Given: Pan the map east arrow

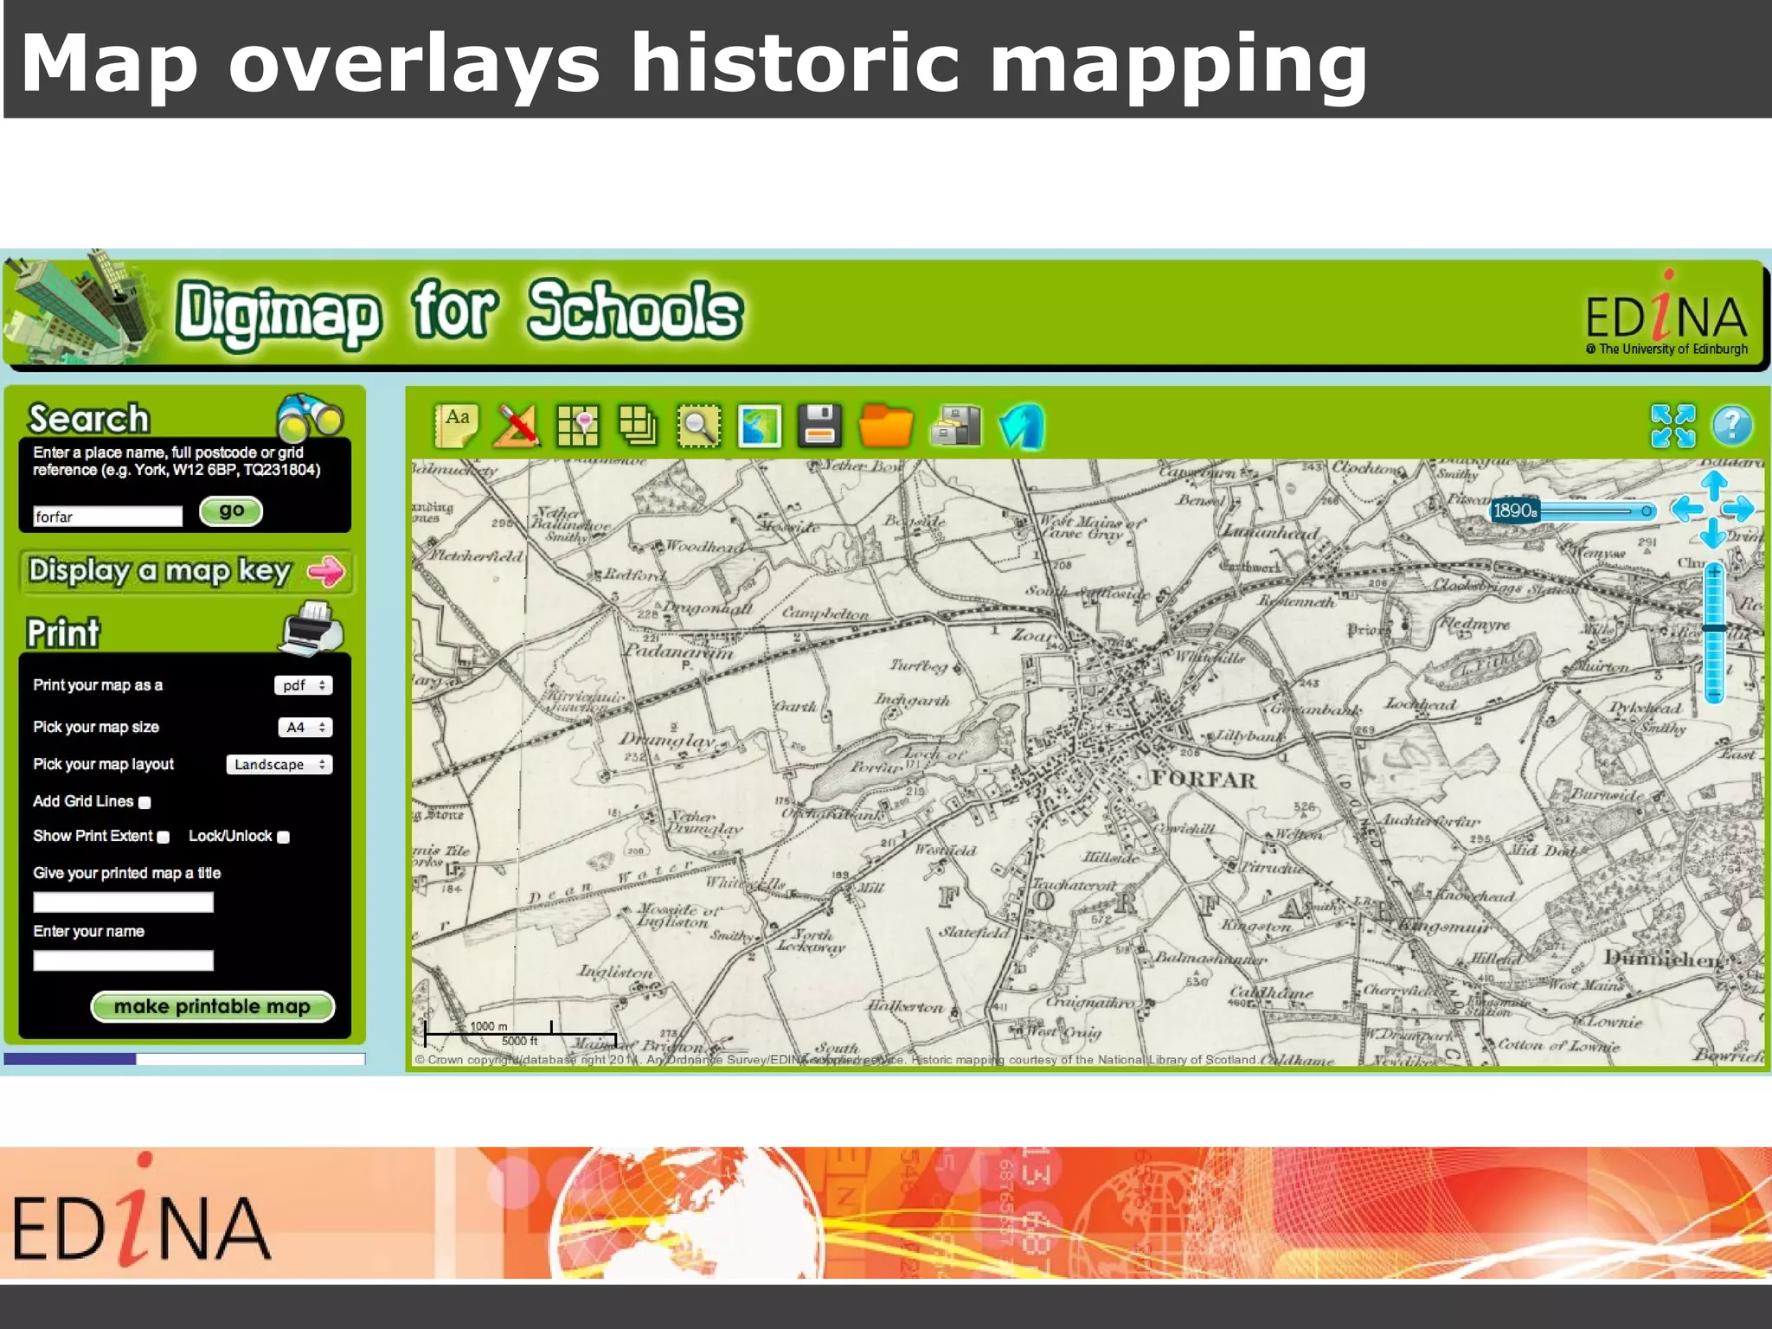Looking at the screenshot, I should [1738, 509].
